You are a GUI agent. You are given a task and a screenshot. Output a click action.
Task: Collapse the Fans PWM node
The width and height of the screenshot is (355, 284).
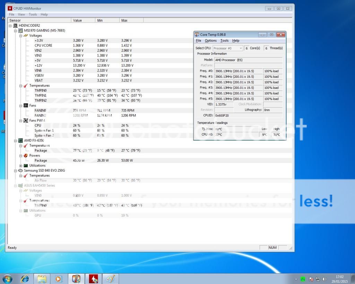point(20,121)
